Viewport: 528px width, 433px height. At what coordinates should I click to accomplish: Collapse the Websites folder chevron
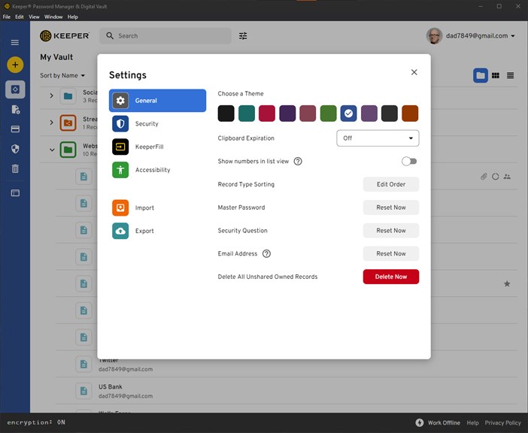tap(52, 150)
